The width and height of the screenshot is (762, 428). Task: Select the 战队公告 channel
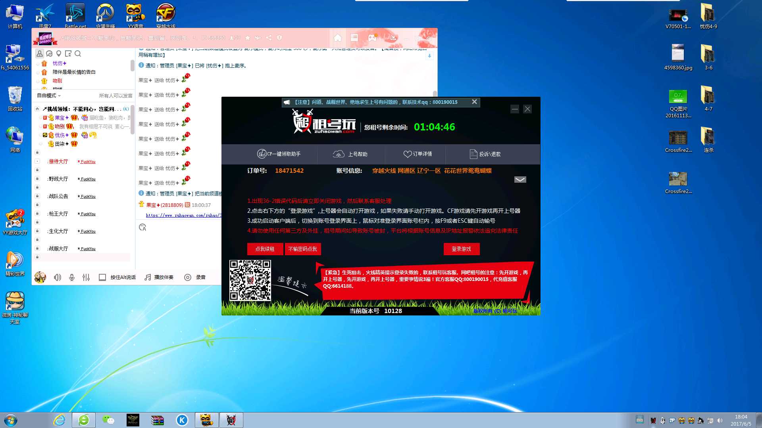(58, 196)
